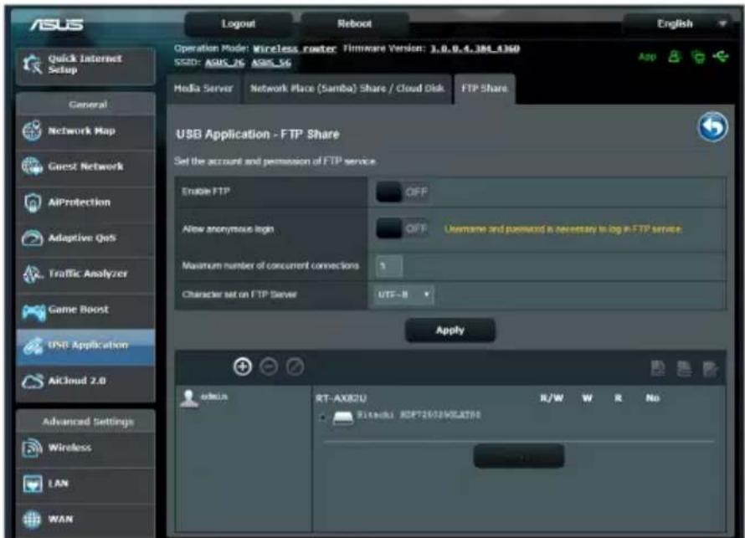Click the Game Boost controller icon

click(x=33, y=311)
